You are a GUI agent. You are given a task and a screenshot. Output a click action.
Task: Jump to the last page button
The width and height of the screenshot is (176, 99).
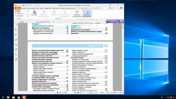tap(78, 93)
